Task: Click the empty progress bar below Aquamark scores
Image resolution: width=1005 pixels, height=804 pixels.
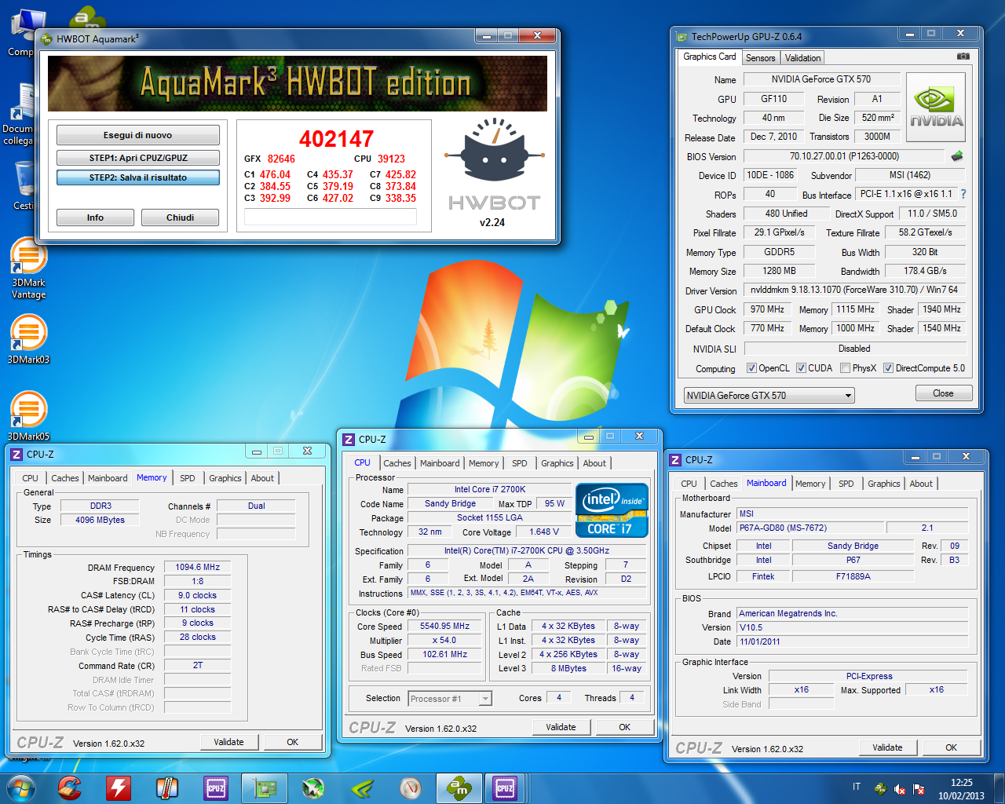Action: click(330, 217)
